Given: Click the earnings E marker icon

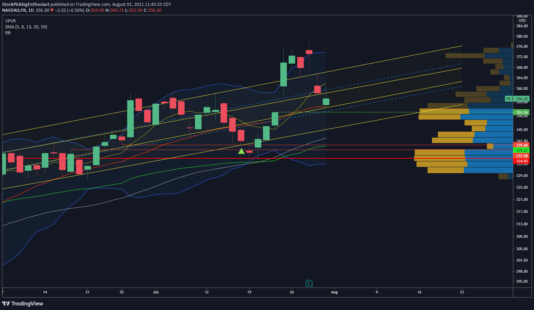Looking at the screenshot, I should [x=309, y=283].
